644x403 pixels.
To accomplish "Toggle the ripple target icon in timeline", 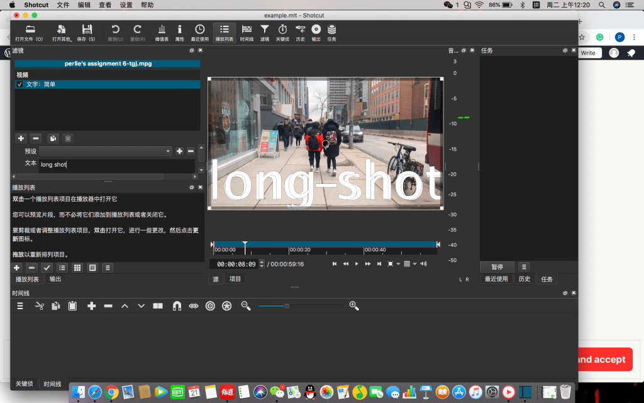I will [x=210, y=306].
